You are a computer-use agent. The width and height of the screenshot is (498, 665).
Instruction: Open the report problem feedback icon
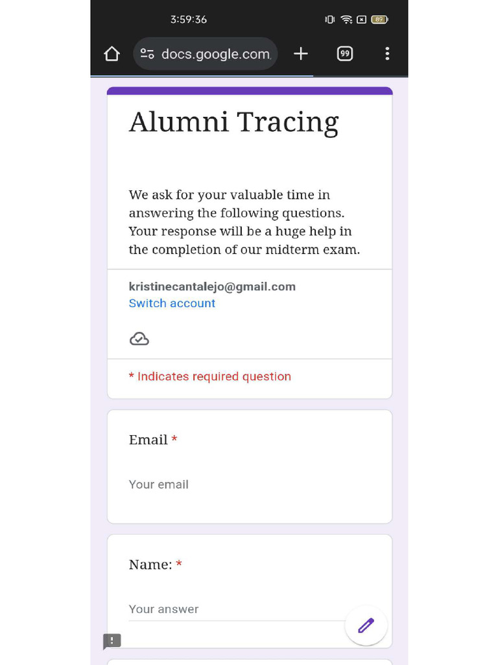coord(112,641)
